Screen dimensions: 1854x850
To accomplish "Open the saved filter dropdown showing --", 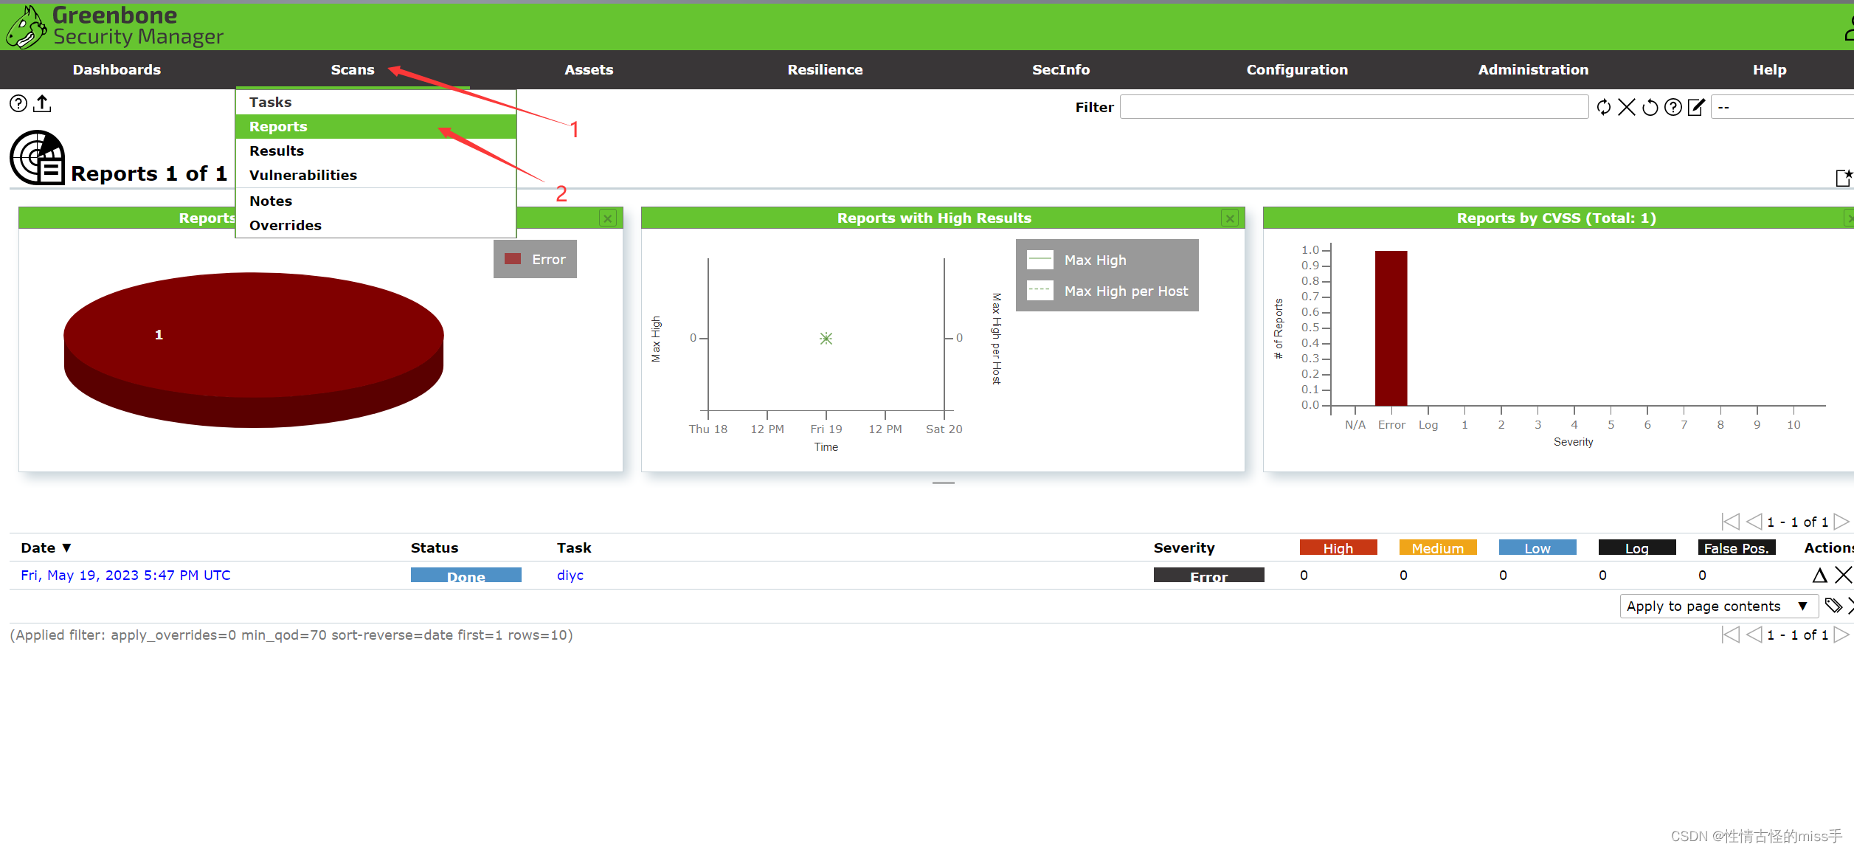I will click(x=1782, y=108).
